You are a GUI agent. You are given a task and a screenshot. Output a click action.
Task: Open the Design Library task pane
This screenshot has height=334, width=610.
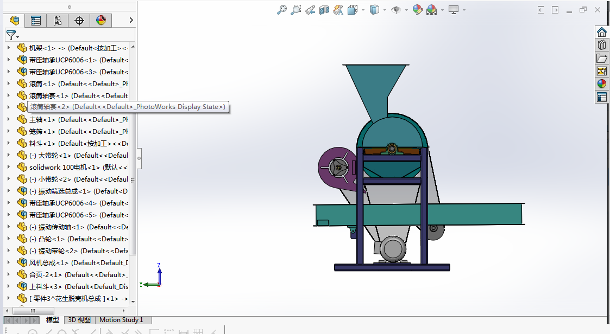coord(602,45)
